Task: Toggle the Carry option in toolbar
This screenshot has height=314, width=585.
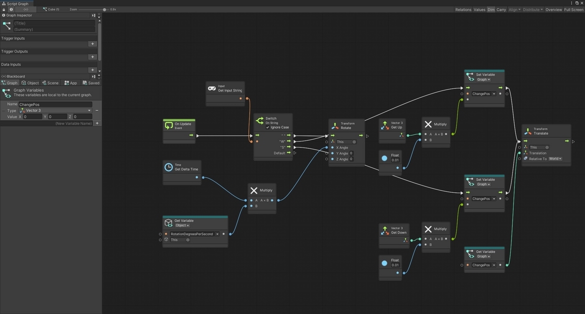Action: pos(501,10)
